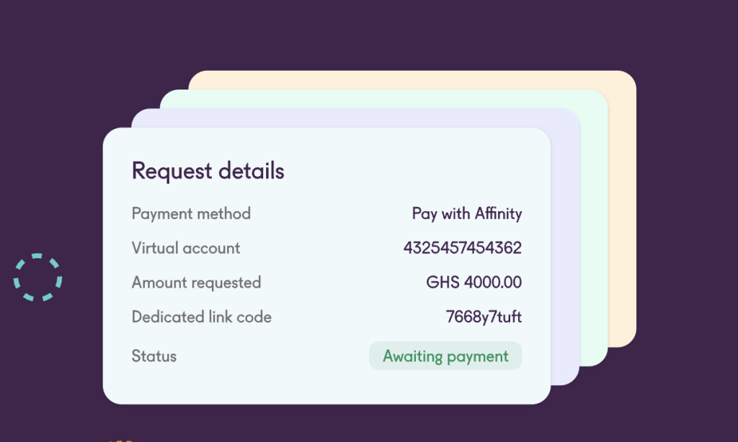Click the Amount requested label
Image resolution: width=738 pixels, height=442 pixels.
[x=196, y=282]
